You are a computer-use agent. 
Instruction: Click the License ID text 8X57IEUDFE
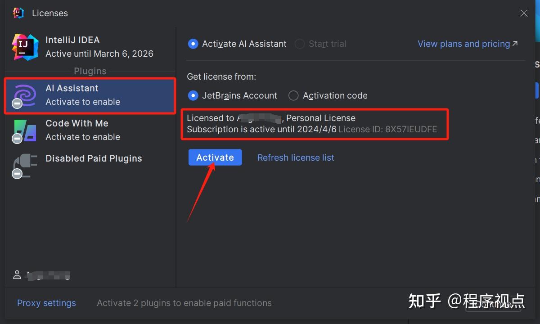click(x=411, y=129)
